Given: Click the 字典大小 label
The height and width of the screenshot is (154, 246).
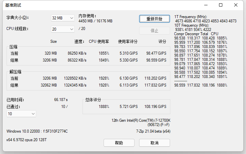Looking at the screenshot, I should pos(17,17).
